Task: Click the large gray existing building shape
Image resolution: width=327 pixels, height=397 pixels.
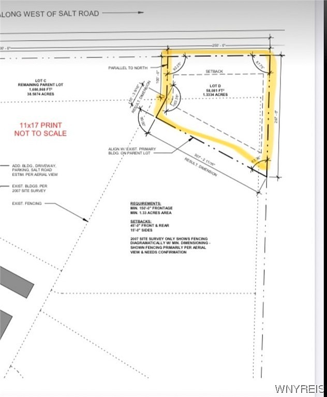Action: tap(16, 282)
